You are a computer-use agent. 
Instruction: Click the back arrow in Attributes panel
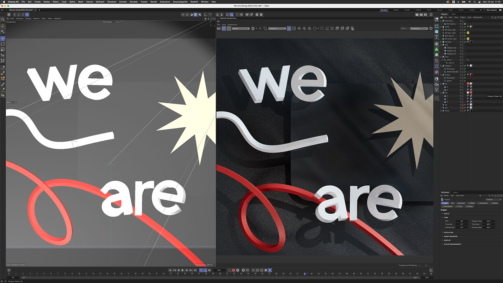tap(480, 196)
